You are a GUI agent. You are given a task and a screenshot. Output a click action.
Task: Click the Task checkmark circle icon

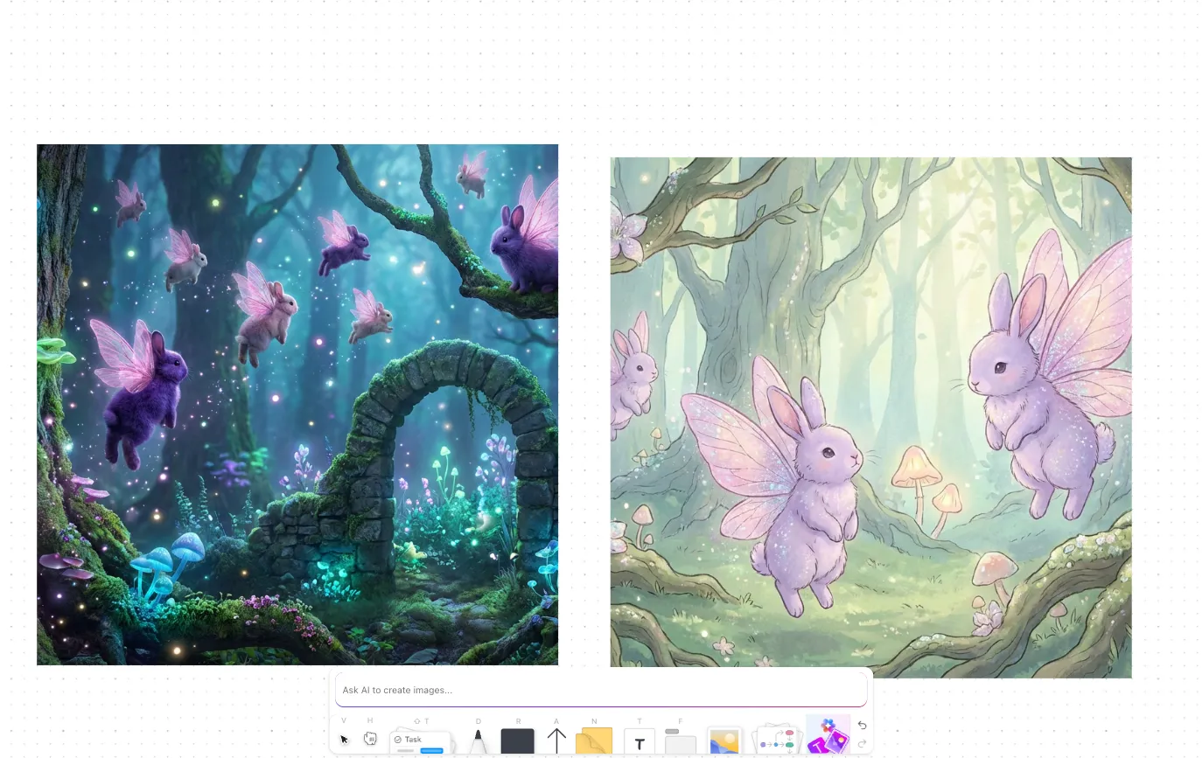[x=398, y=740]
